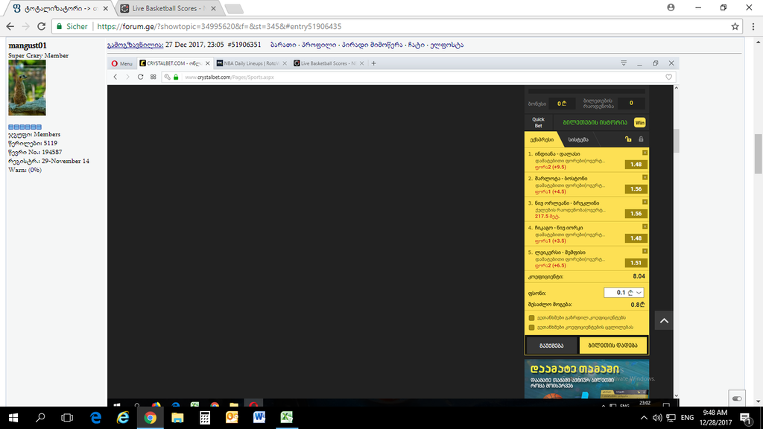Open Calculator from the taskbar

(205, 417)
